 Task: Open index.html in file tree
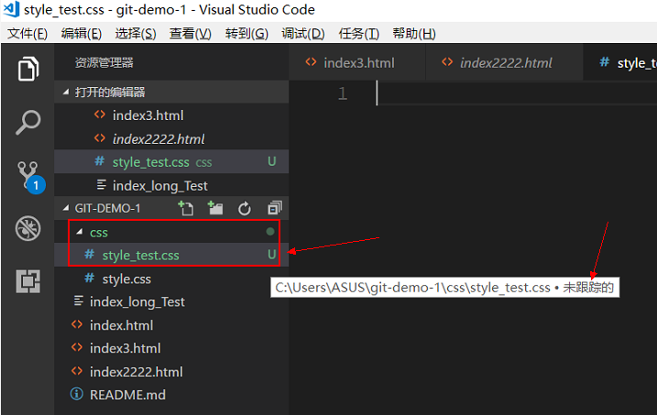coord(171,325)
